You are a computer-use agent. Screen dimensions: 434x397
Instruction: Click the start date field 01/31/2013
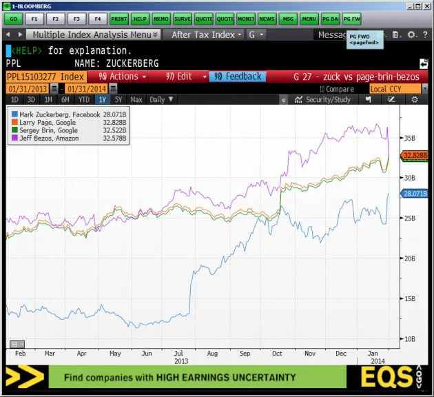tap(28, 89)
